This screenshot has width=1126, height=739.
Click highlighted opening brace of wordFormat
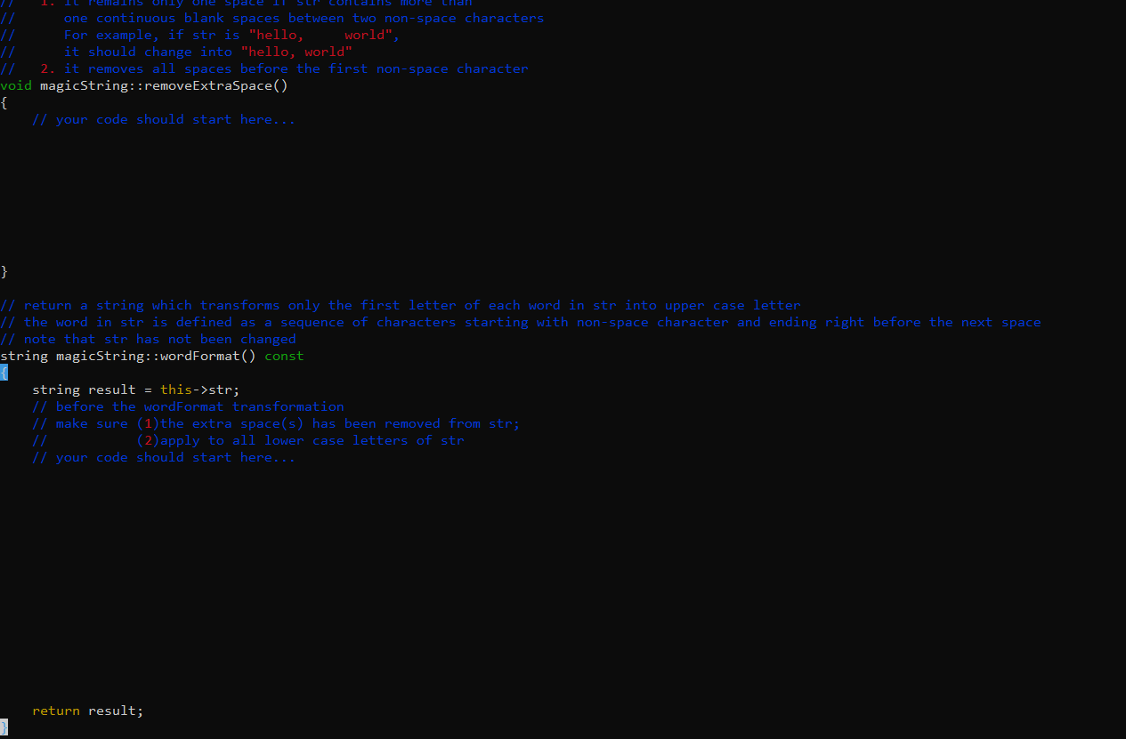4,373
